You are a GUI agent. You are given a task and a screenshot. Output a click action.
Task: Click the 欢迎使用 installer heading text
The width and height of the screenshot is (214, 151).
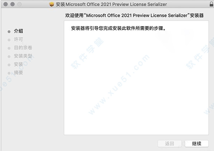pyautogui.click(x=134, y=15)
